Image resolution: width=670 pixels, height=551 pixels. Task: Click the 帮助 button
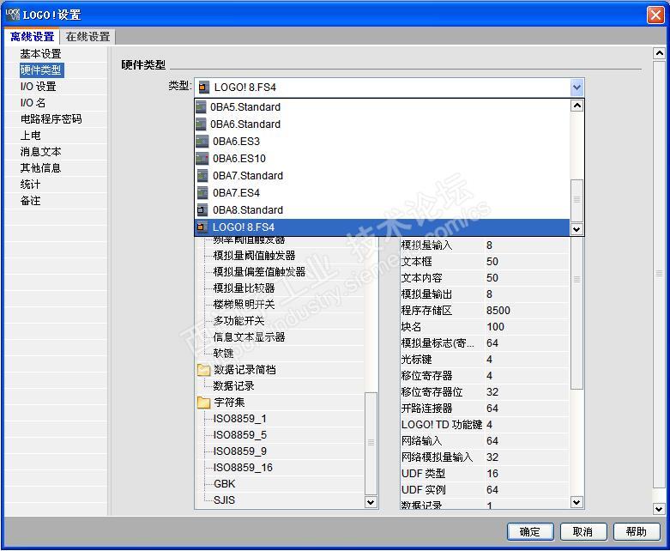[x=637, y=532]
